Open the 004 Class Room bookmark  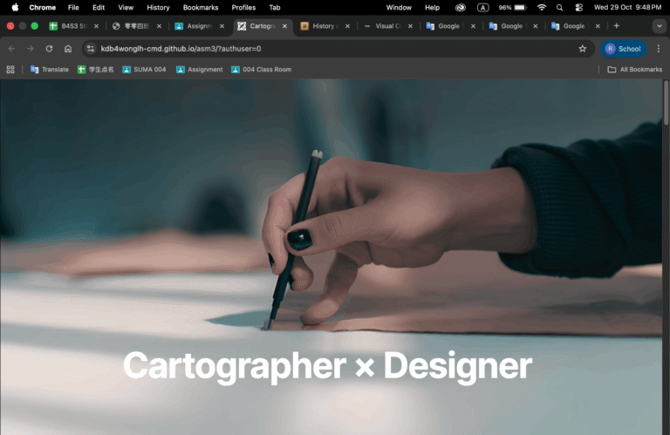click(261, 70)
